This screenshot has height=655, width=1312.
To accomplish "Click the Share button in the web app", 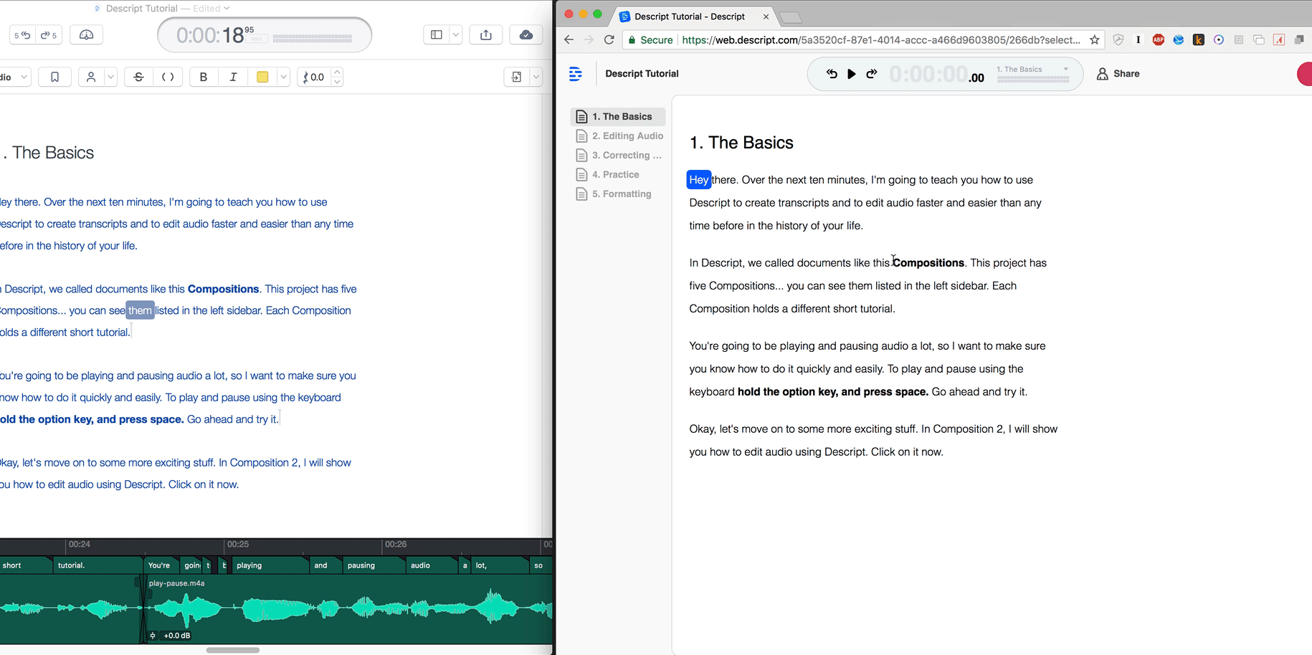I will [x=1118, y=74].
